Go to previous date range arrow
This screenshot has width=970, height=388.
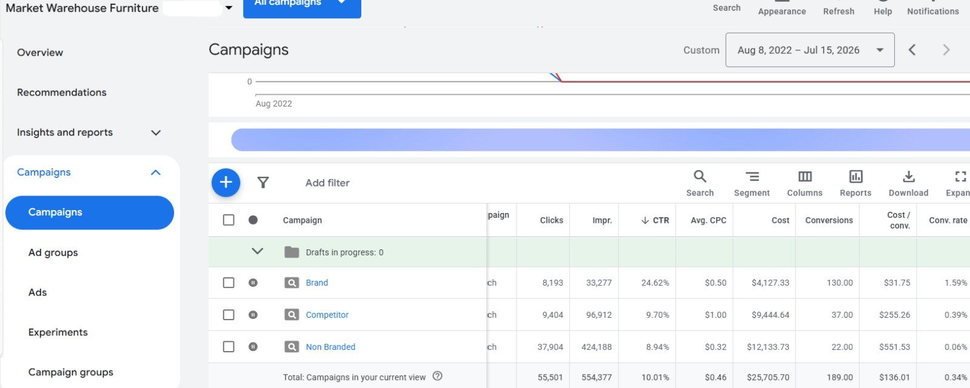pyautogui.click(x=912, y=50)
